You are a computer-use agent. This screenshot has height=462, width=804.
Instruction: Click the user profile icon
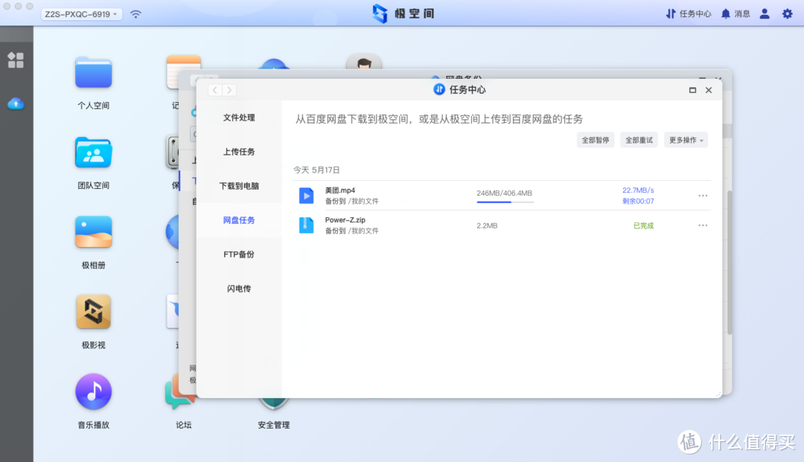click(x=764, y=13)
